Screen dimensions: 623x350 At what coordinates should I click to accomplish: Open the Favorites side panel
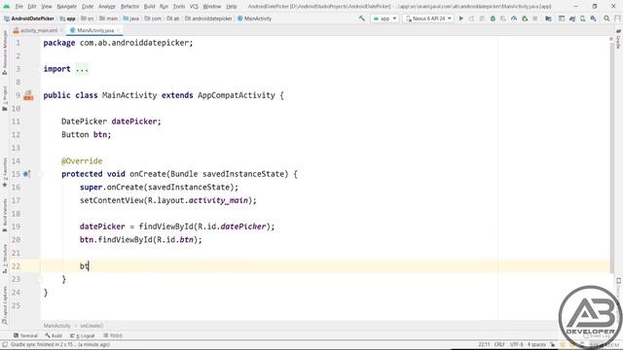(x=5, y=172)
